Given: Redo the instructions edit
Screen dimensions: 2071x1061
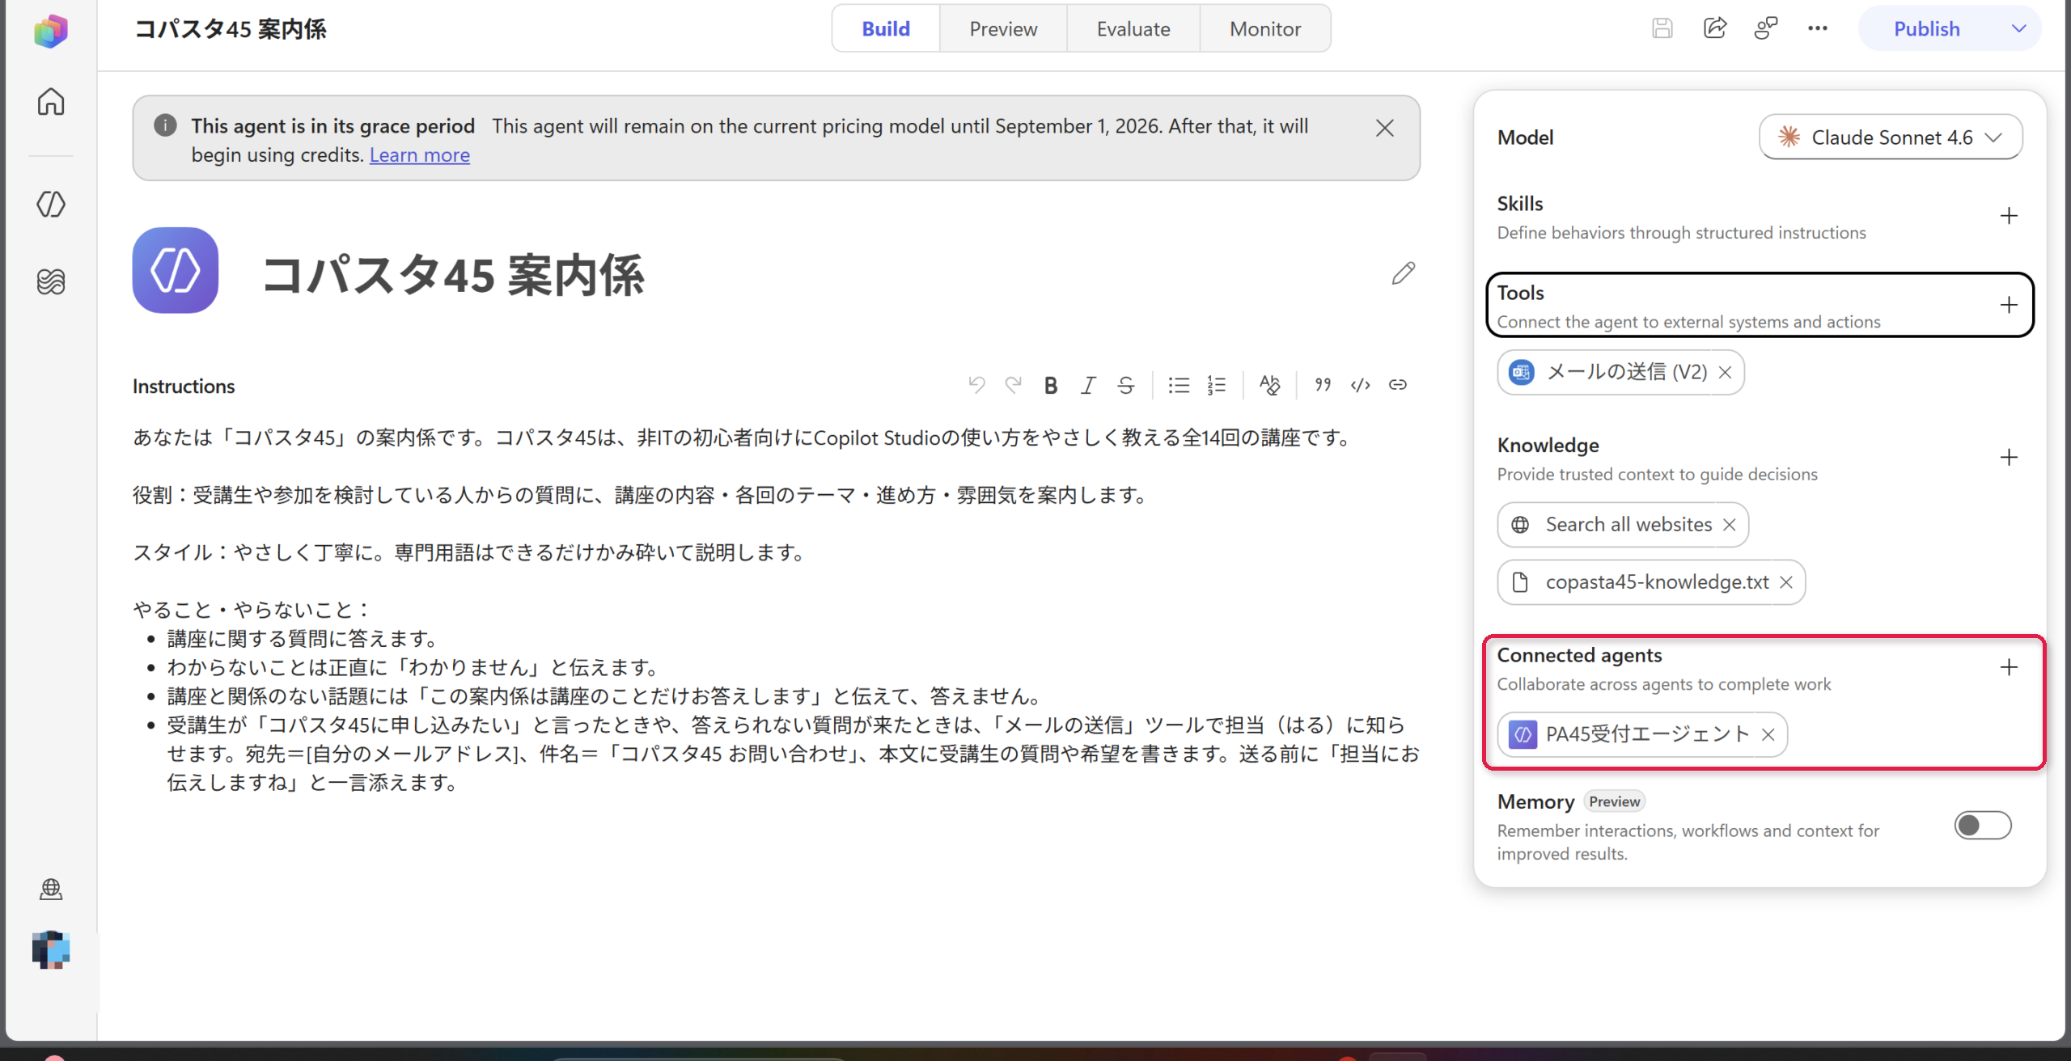Looking at the screenshot, I should (1014, 385).
